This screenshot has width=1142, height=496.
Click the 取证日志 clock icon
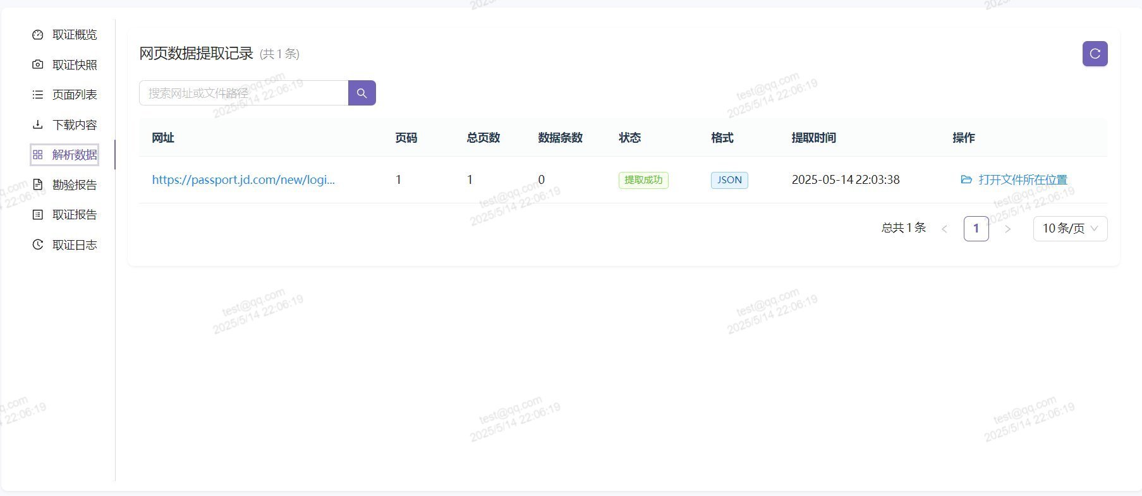coord(38,245)
